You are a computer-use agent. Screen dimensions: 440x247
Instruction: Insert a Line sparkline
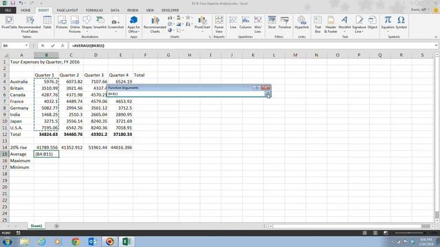click(233, 23)
